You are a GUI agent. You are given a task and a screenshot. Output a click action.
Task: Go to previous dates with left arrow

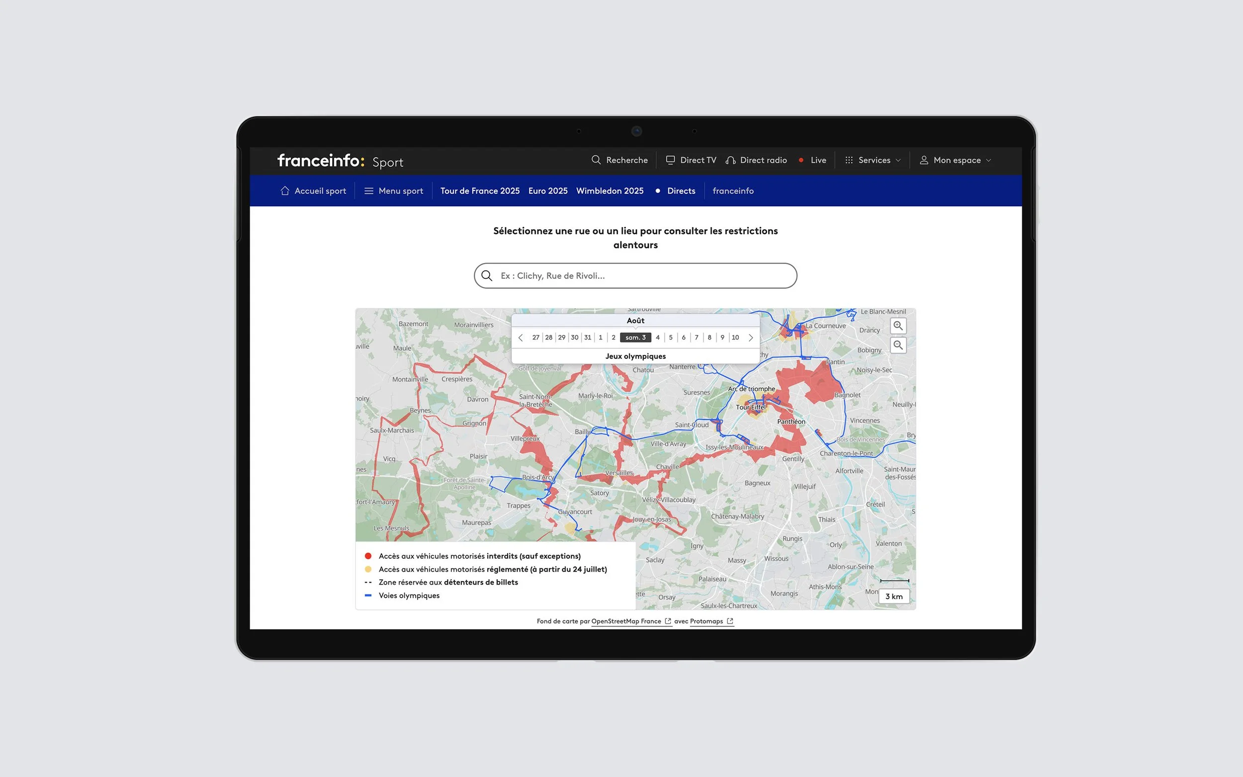click(521, 338)
